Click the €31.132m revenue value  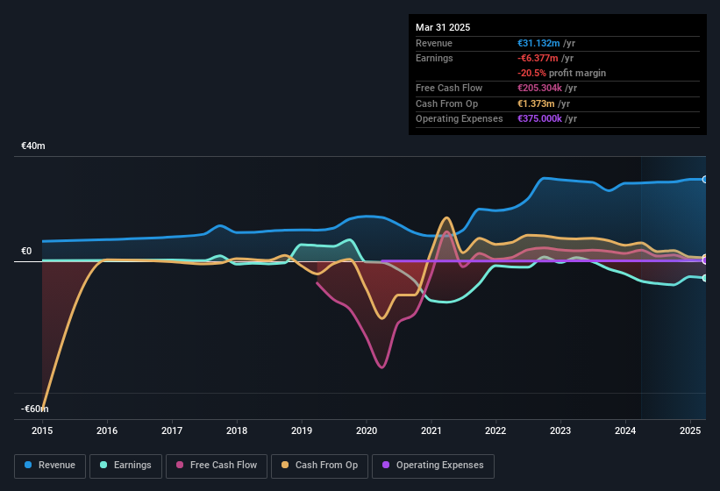[538, 43]
